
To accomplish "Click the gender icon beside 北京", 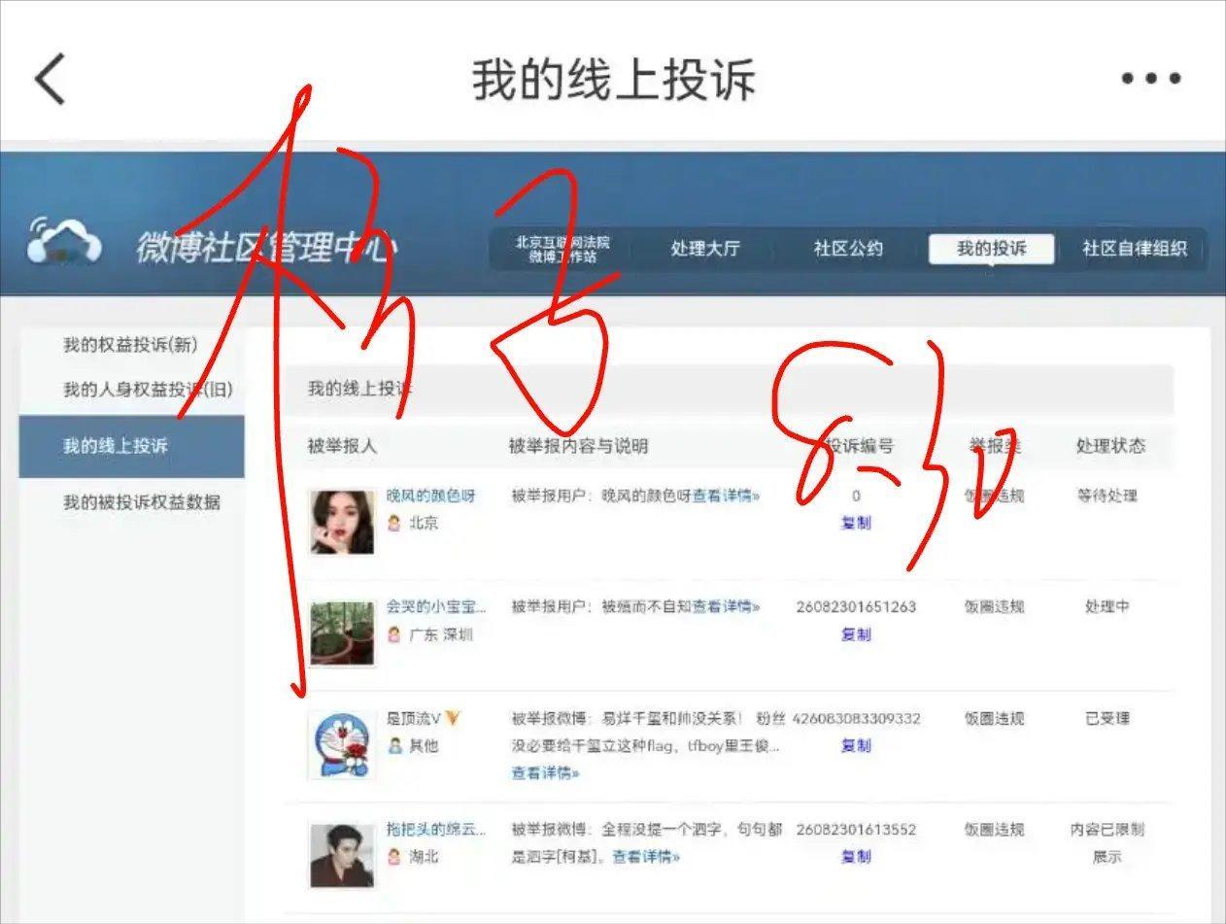I will [x=394, y=524].
